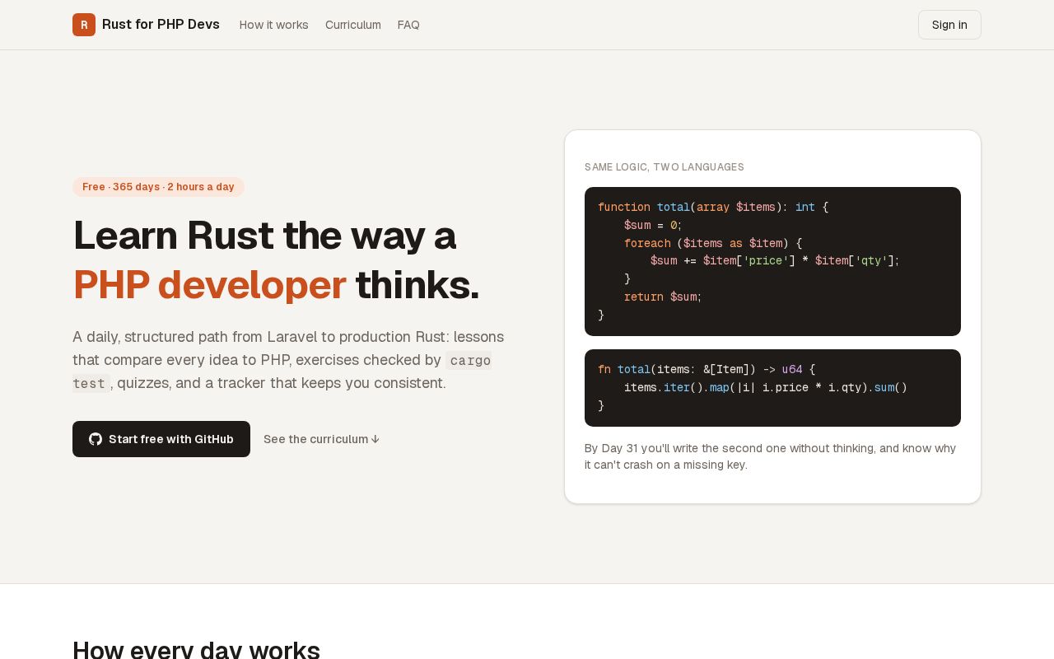Open the Rust for PHP Devs home link
Screen dimensions: 1054x659
147,25
